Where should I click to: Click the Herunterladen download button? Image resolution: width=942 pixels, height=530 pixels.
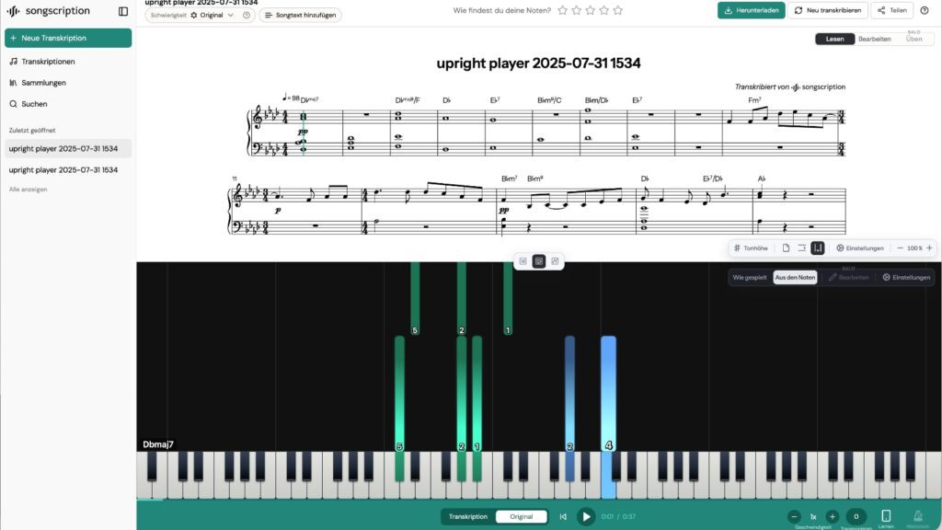point(751,10)
